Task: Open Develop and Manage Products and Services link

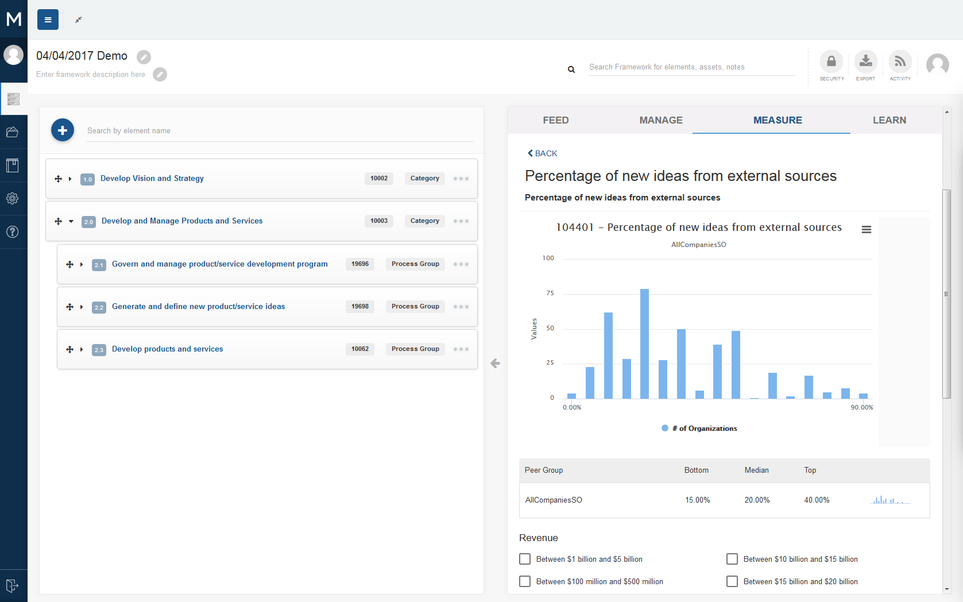Action: 182,221
